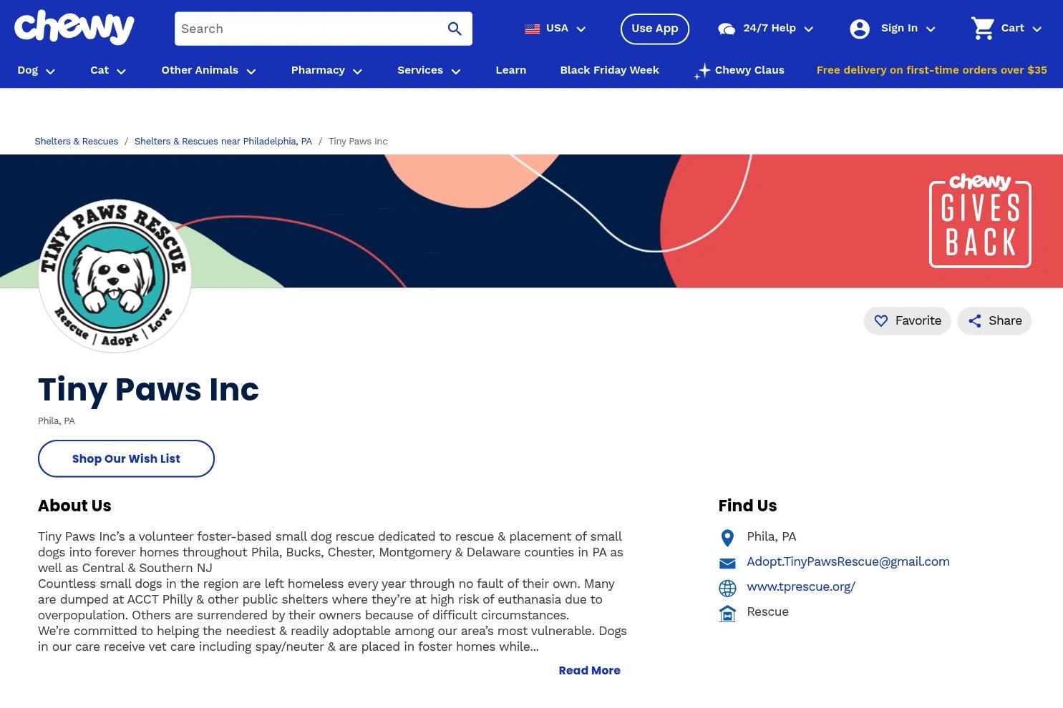Image resolution: width=1063 pixels, height=708 pixels.
Task: Go to Shelters & Rescues breadcrumb
Action: point(77,142)
